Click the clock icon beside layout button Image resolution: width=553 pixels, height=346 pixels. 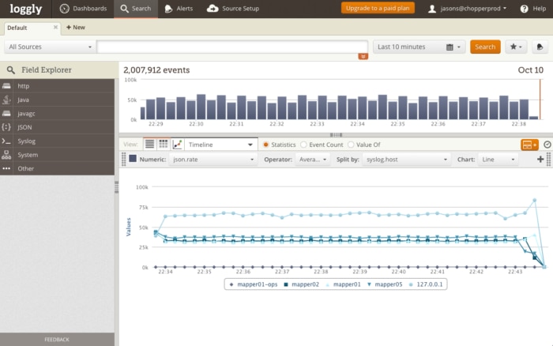point(547,145)
